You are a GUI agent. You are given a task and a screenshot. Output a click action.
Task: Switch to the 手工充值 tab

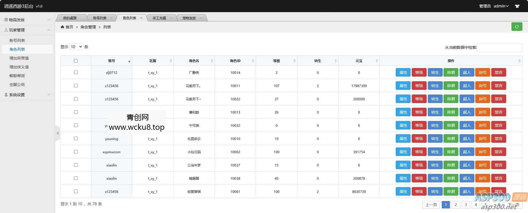pos(159,18)
